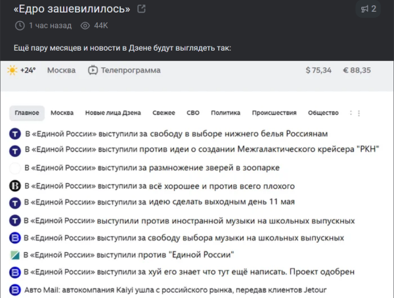Open the Новые лица Дзена tab
The image size is (394, 298).
click(113, 113)
